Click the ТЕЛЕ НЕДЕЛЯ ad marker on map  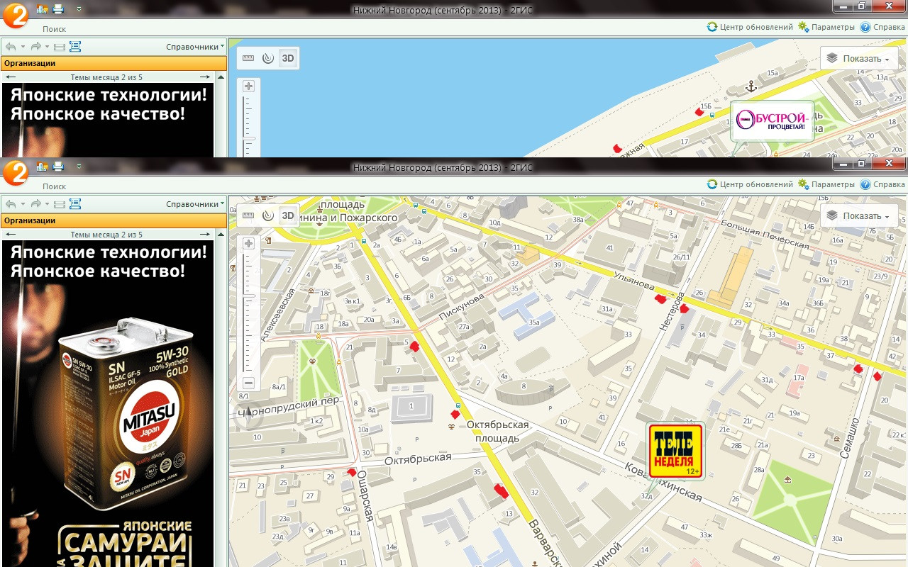[676, 451]
